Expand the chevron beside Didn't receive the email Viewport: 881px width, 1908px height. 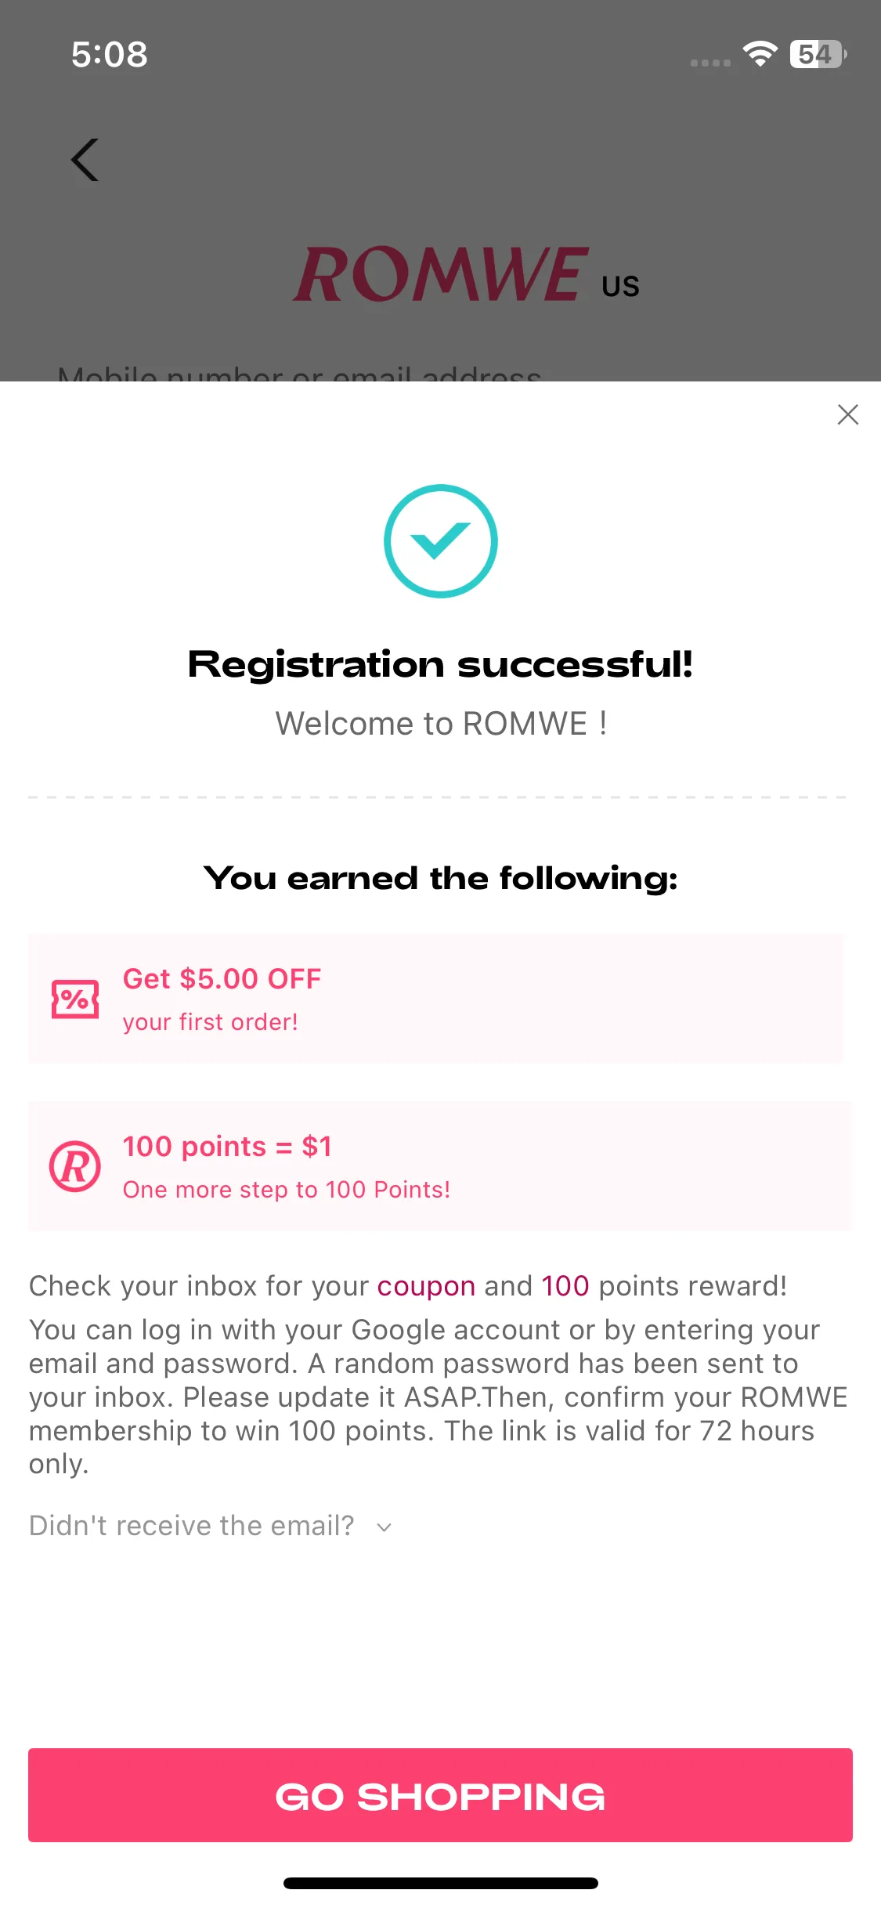click(384, 1527)
